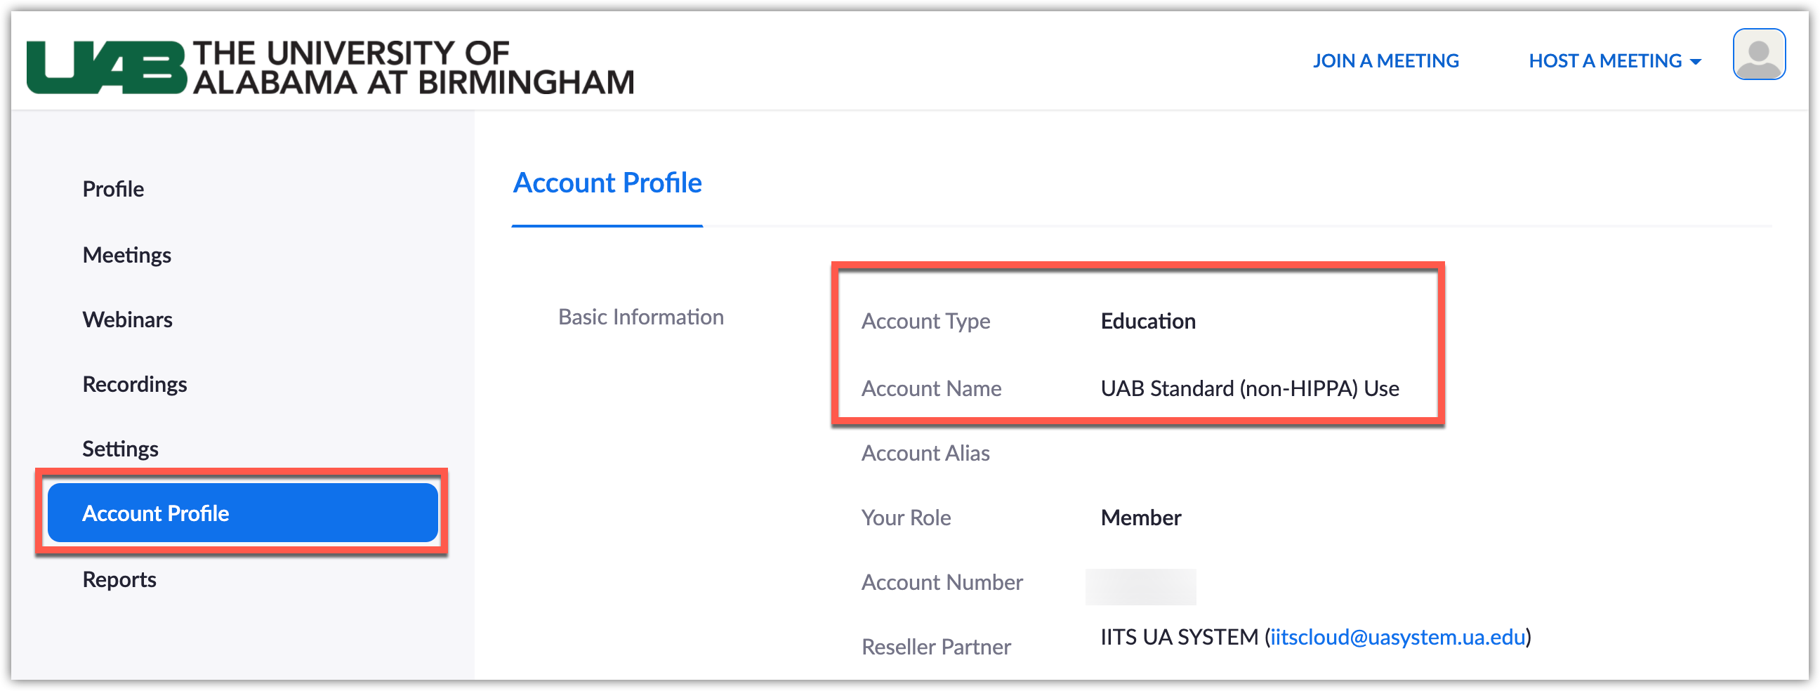
Task: Click the UAB logo in header
Action: point(106,68)
